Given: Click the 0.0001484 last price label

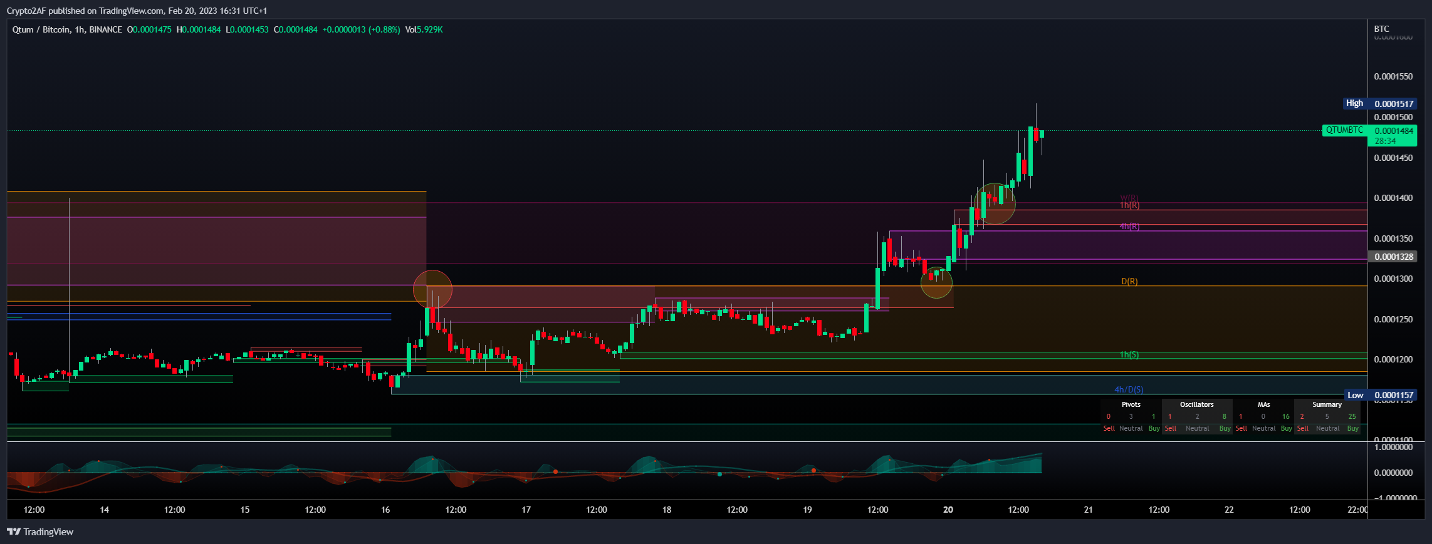Looking at the screenshot, I should [x=1393, y=131].
